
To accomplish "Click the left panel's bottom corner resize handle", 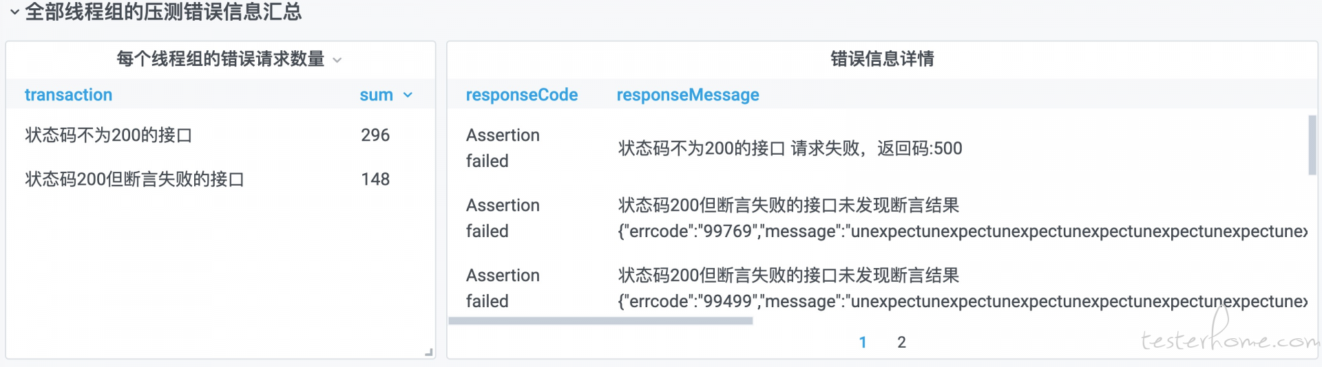I will tap(429, 352).
